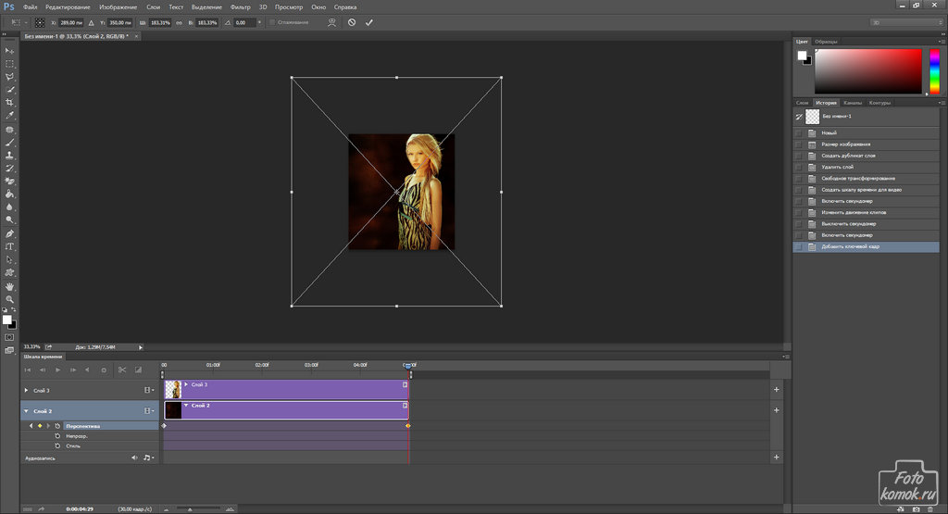Commit transform with checkmark icon
Viewport: 948px width, 514px height.
369,22
